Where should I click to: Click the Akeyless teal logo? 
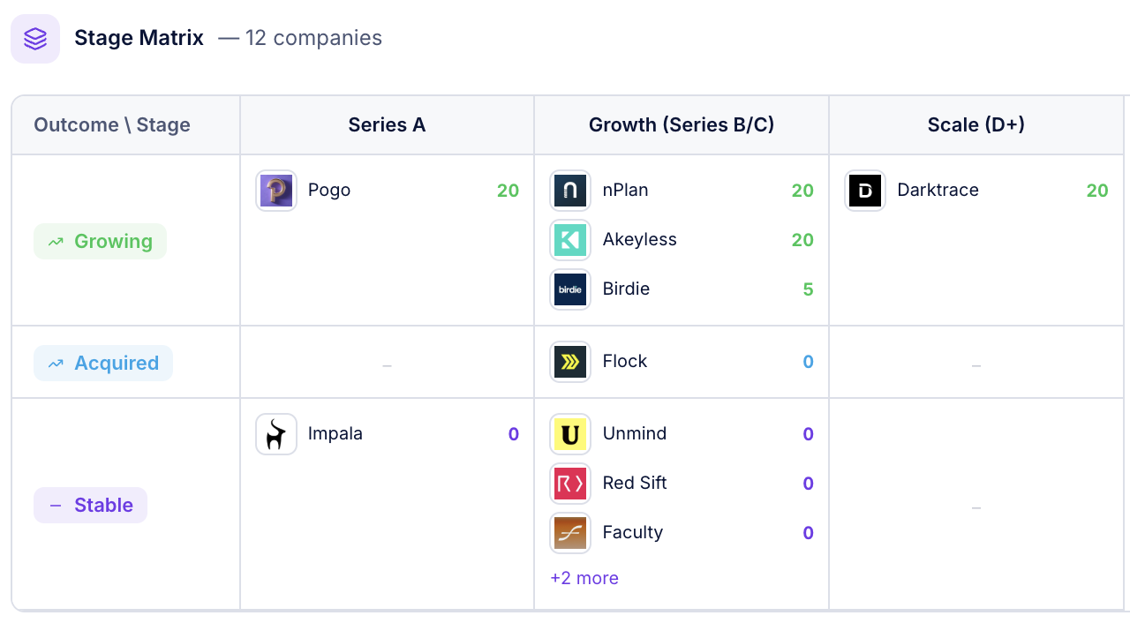point(570,239)
